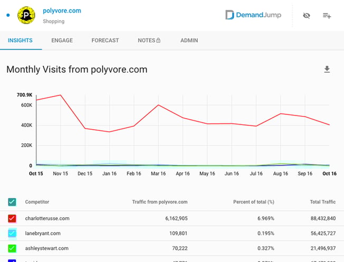Click the lock icon on Notes tab
Screen dimensions: 344x262
pos(158,40)
